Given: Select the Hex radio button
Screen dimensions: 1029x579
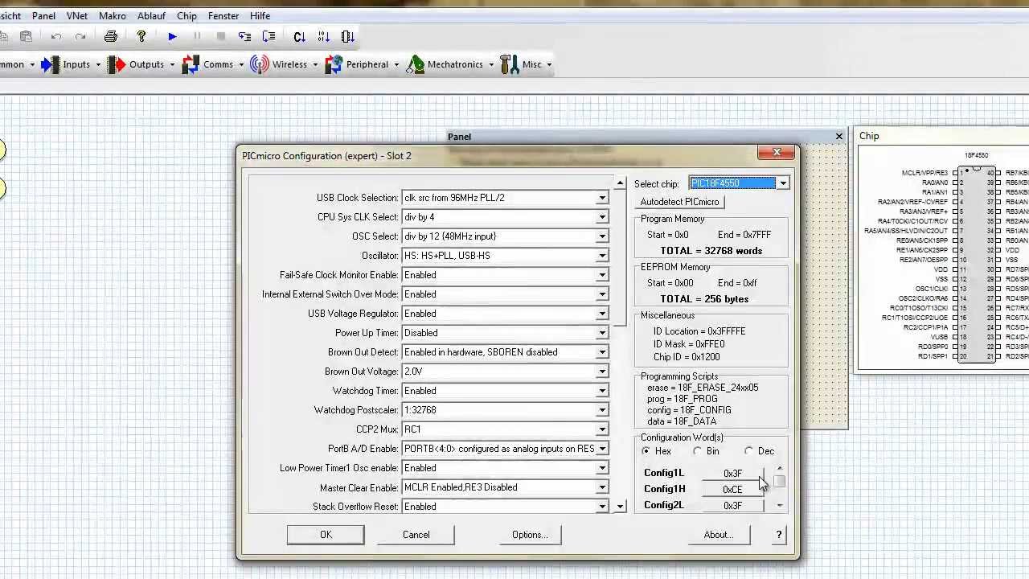Looking at the screenshot, I should [x=646, y=451].
